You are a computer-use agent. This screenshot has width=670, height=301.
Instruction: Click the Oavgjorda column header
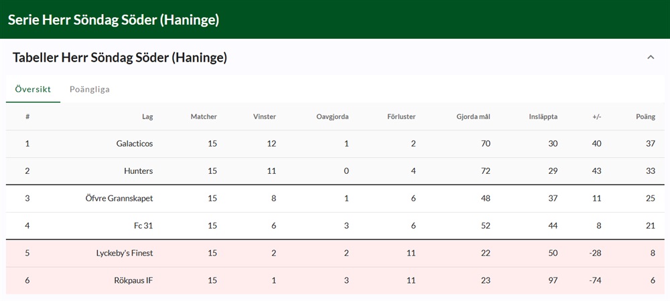(332, 116)
